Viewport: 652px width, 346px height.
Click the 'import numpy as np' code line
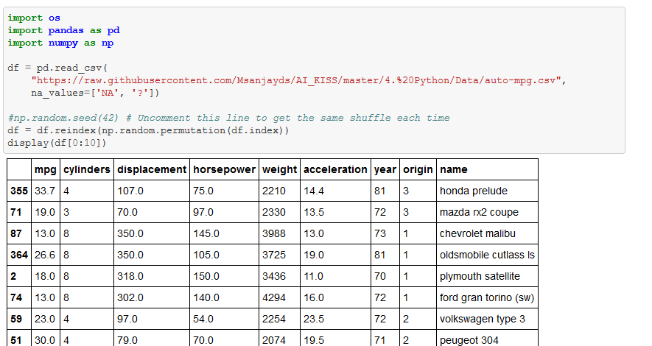(60, 43)
